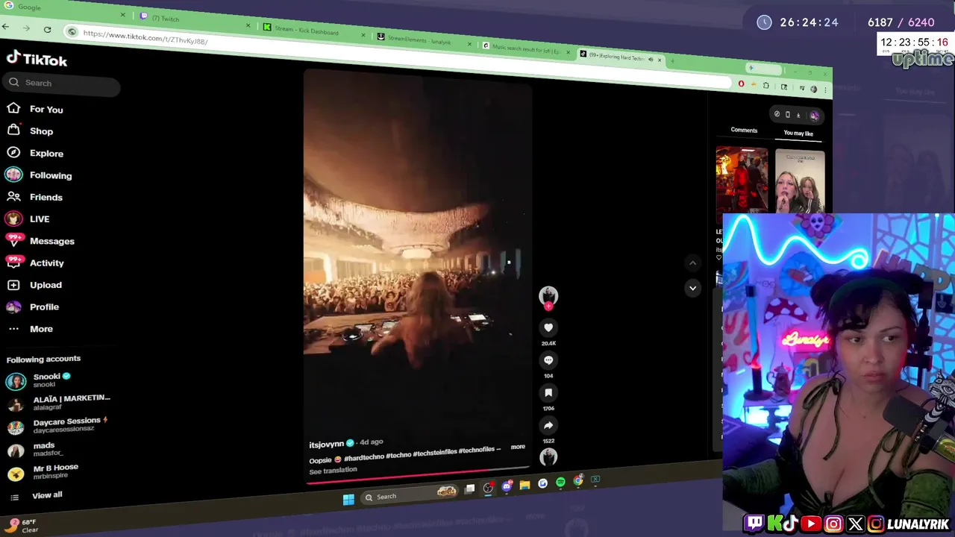The image size is (955, 537).
Task: Save video with bookmark icon
Action: coord(548,392)
